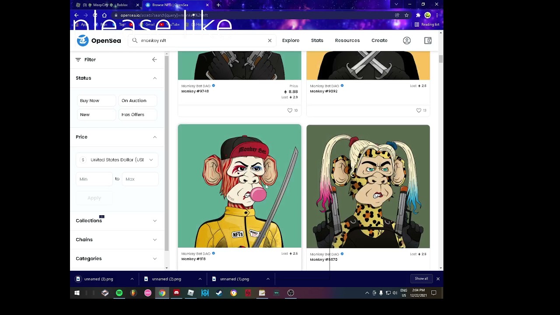Click the browser address bar URL

(164, 15)
